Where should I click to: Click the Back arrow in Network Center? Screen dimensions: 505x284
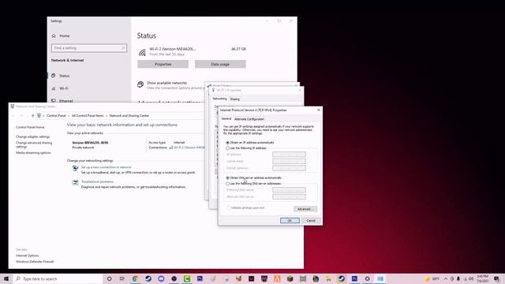[x=13, y=116]
